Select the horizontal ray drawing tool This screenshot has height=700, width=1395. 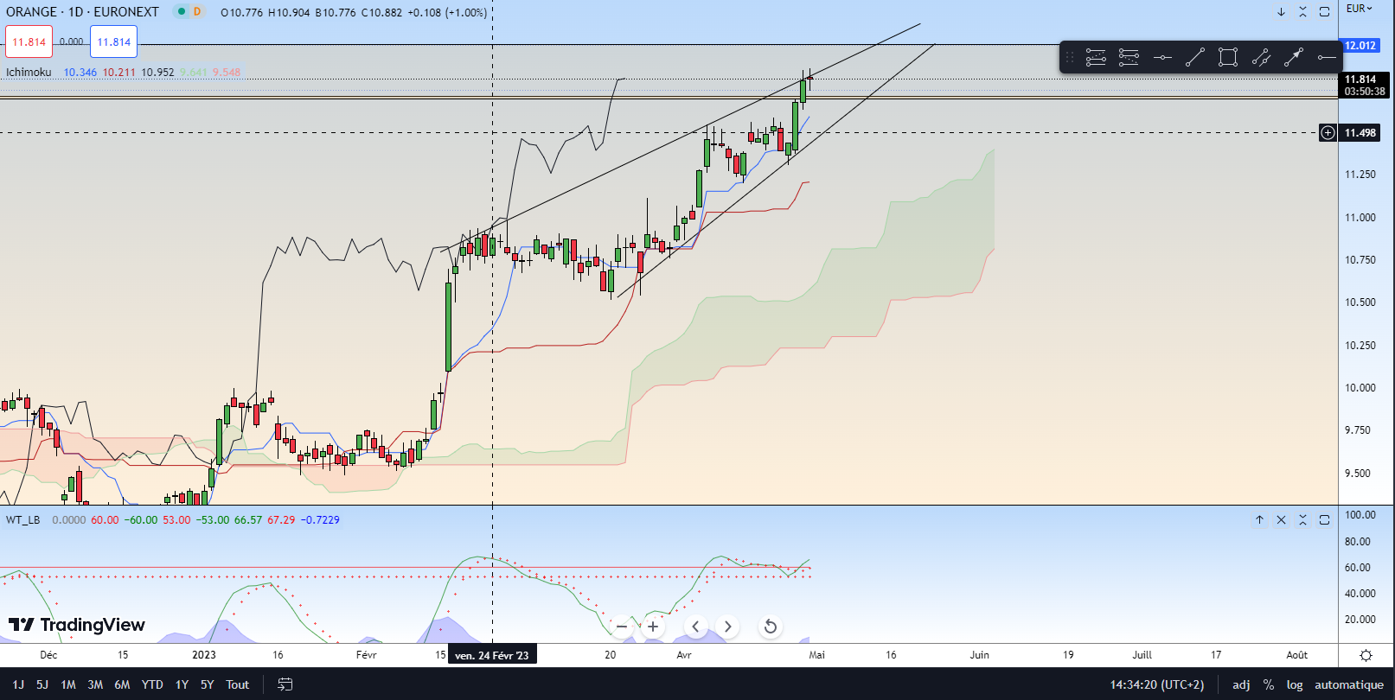click(1327, 58)
